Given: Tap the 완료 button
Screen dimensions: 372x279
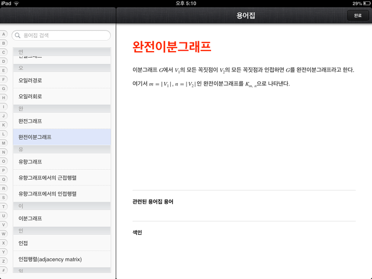Looking at the screenshot, I should (x=358, y=16).
